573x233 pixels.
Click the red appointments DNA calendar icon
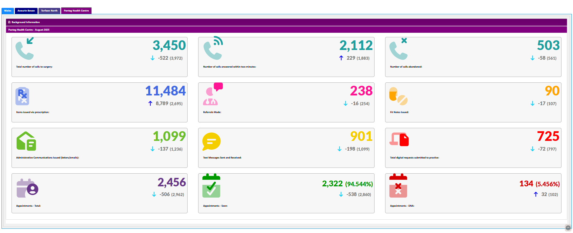click(398, 186)
